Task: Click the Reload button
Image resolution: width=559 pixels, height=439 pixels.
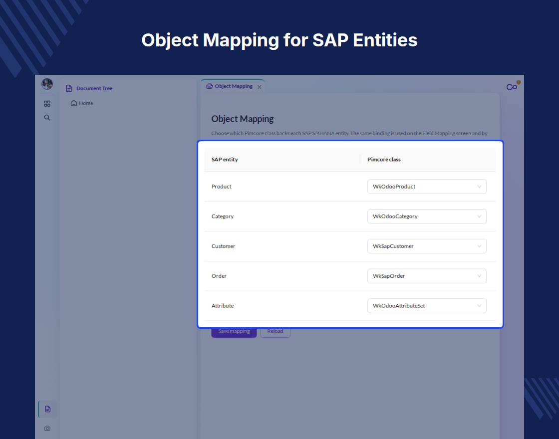Action: 275,331
